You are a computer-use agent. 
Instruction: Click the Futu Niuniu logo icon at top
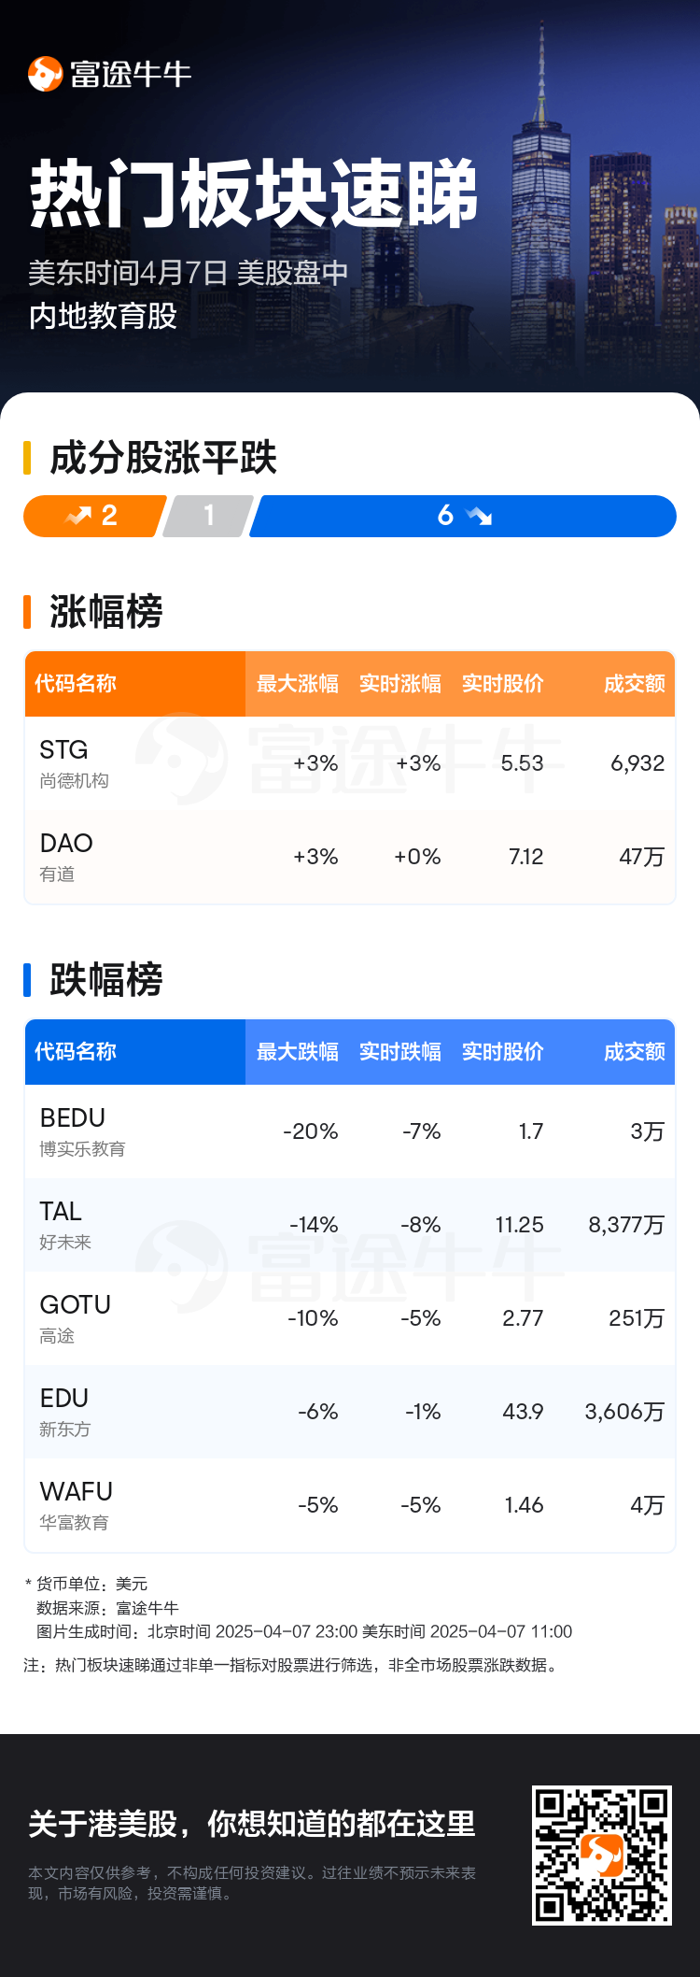tap(45, 74)
